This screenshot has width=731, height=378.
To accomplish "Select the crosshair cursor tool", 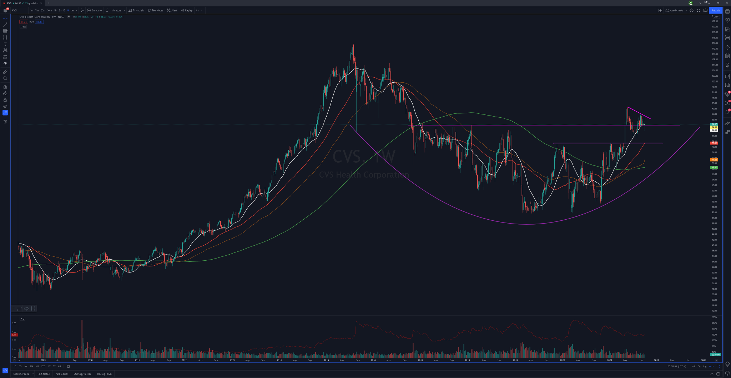I will (5, 18).
